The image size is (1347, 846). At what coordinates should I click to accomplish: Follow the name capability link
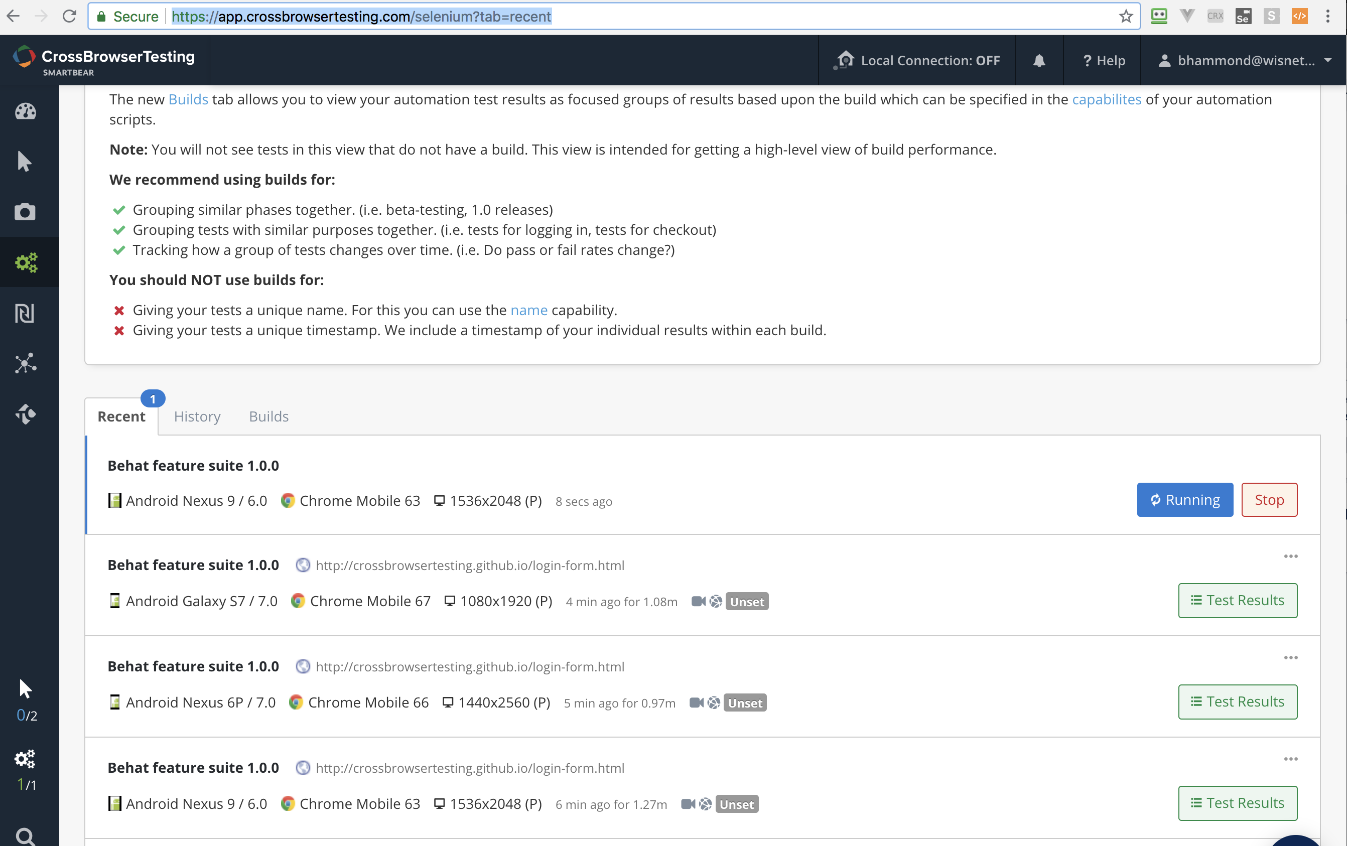pyautogui.click(x=528, y=310)
